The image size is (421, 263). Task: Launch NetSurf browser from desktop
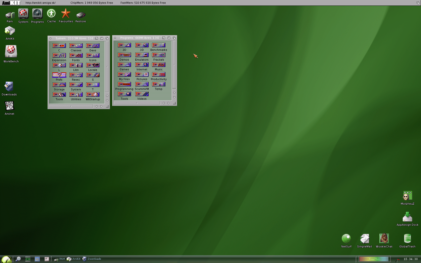(x=346, y=239)
